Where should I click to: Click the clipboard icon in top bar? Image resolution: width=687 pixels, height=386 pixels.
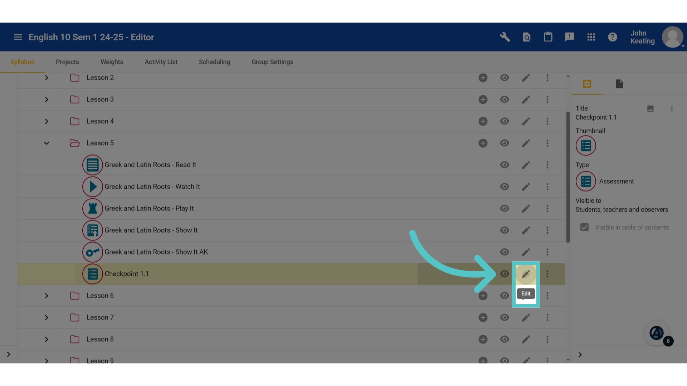pos(548,37)
